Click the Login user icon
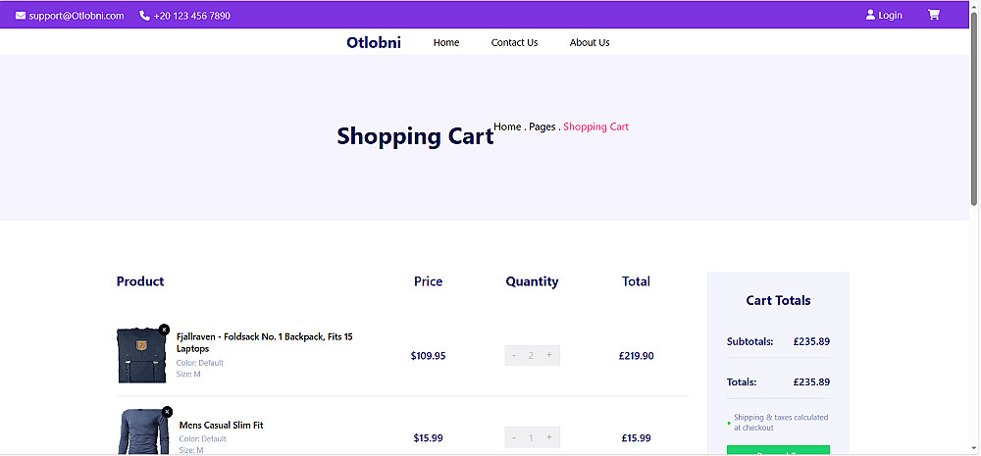Screen dimensions: 981x456 pos(870,15)
